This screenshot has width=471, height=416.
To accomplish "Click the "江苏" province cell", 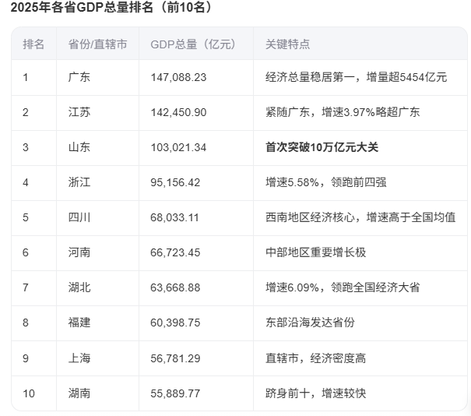I will (x=79, y=112).
